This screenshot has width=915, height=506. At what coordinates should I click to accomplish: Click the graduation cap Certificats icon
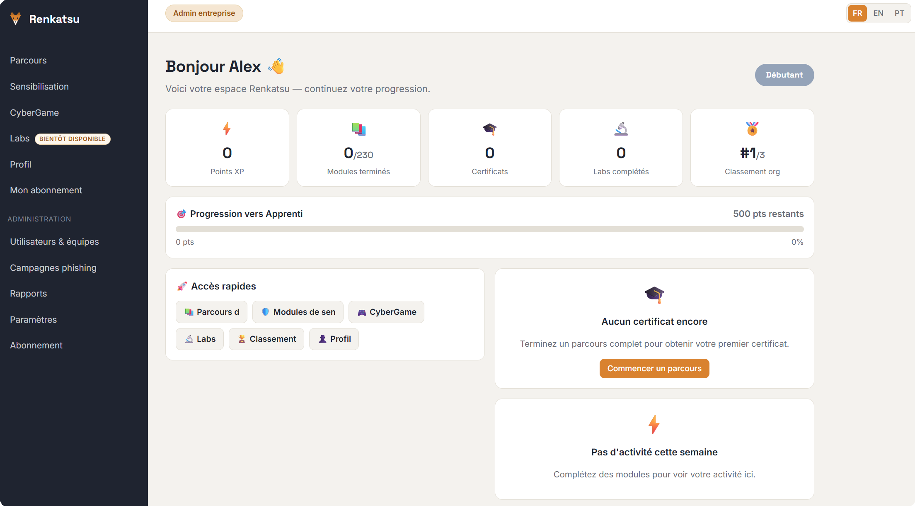point(489,129)
